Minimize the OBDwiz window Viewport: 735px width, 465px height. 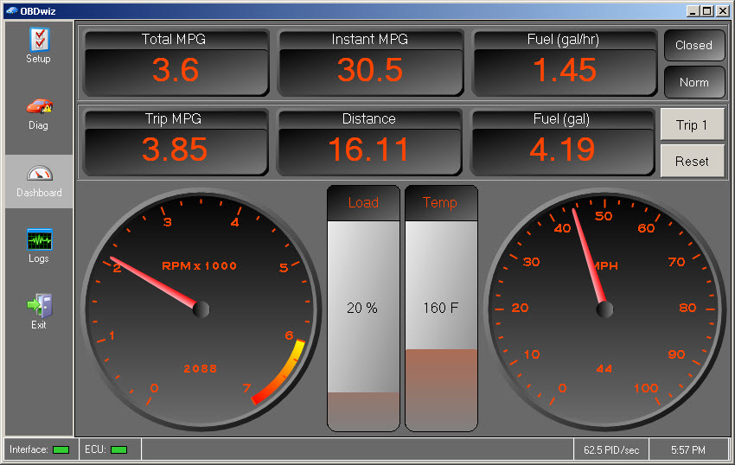point(693,10)
